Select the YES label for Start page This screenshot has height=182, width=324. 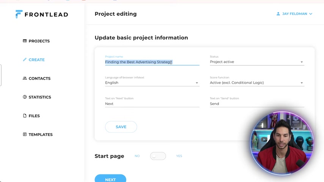pos(179,156)
